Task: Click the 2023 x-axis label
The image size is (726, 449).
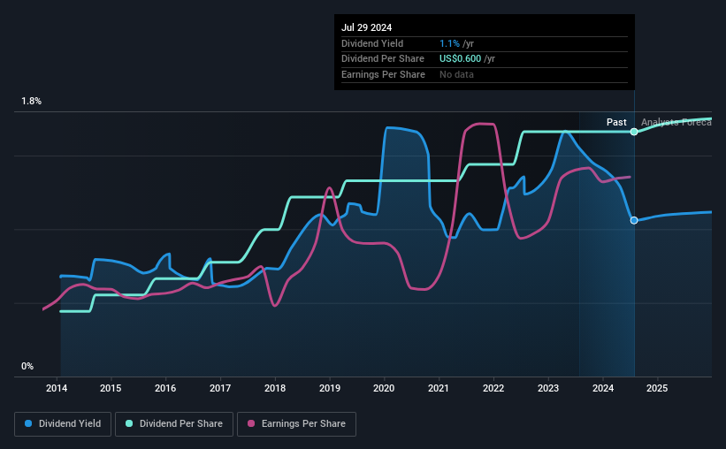Action: point(548,388)
